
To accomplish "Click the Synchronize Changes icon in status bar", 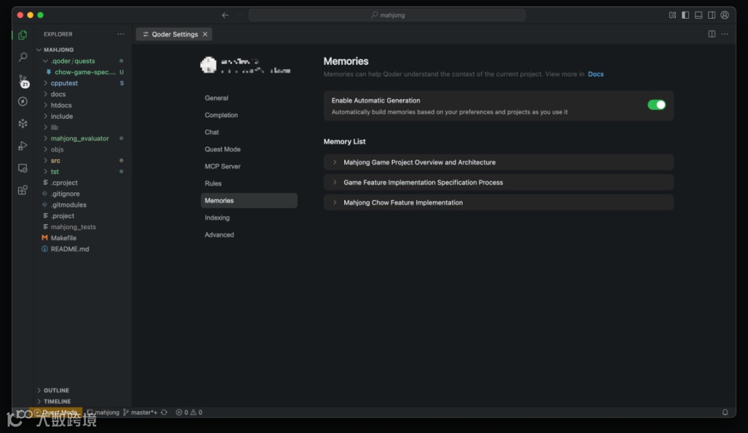I will (164, 412).
